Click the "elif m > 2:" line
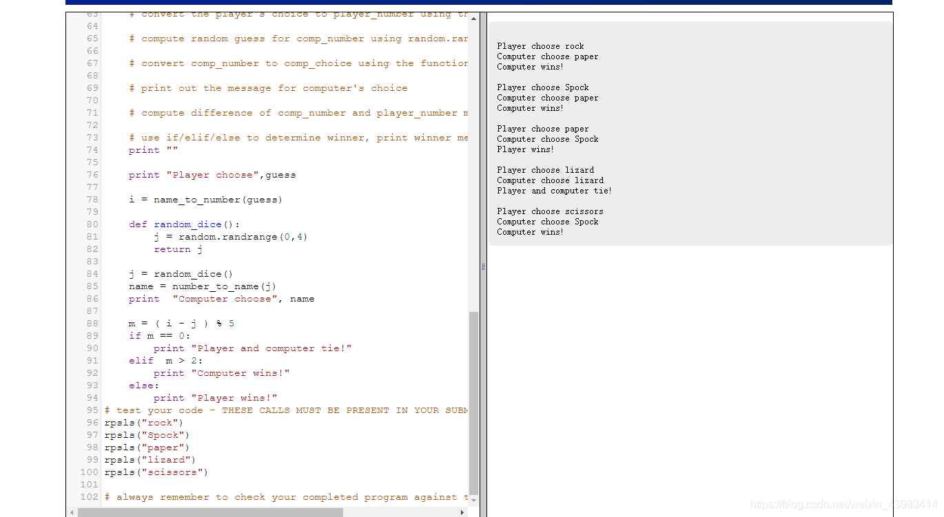Screen dimensions: 944x517 point(165,361)
